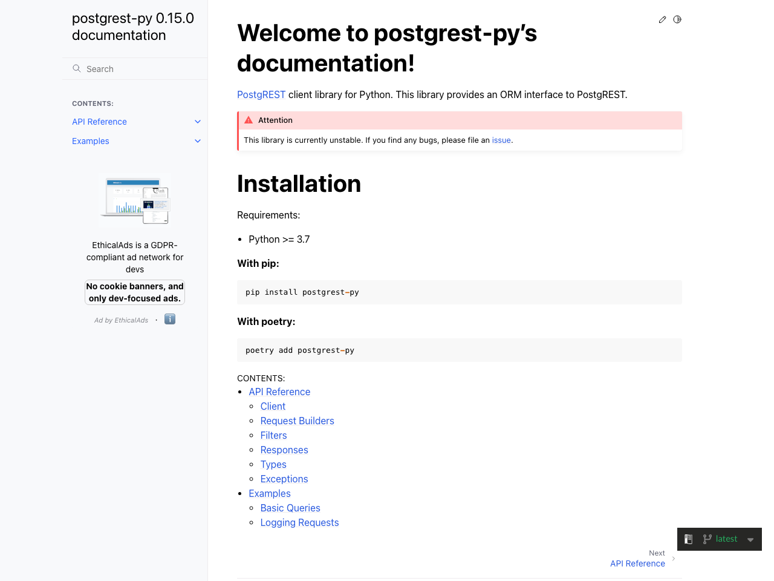Expand the Examples sidebar chevron
This screenshot has height=581, width=774.
[x=197, y=140]
